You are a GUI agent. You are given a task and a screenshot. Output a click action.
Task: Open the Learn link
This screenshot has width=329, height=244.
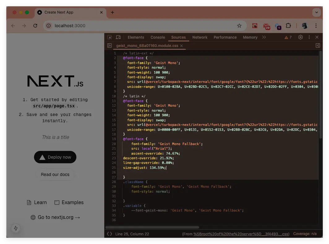(x=37, y=203)
